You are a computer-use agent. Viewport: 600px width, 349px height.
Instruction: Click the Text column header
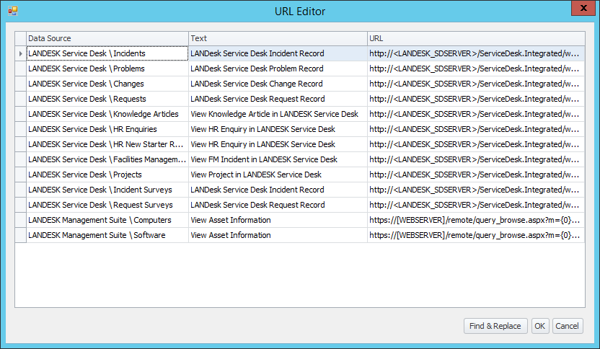tap(278, 38)
